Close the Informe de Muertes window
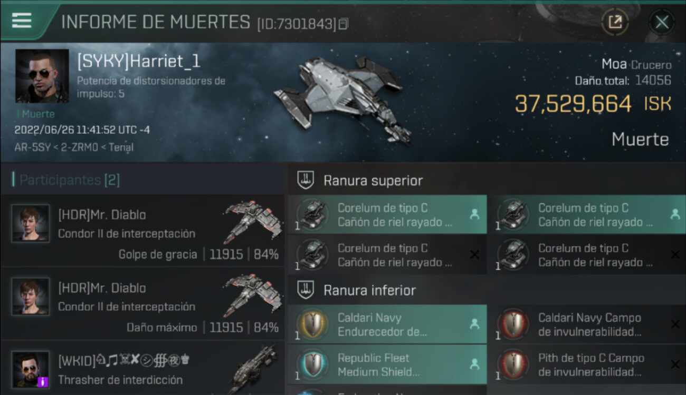 pyautogui.click(x=662, y=22)
